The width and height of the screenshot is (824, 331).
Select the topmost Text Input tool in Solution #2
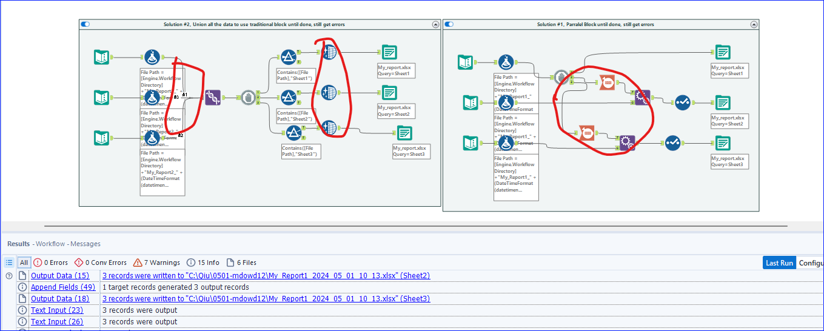pyautogui.click(x=102, y=58)
